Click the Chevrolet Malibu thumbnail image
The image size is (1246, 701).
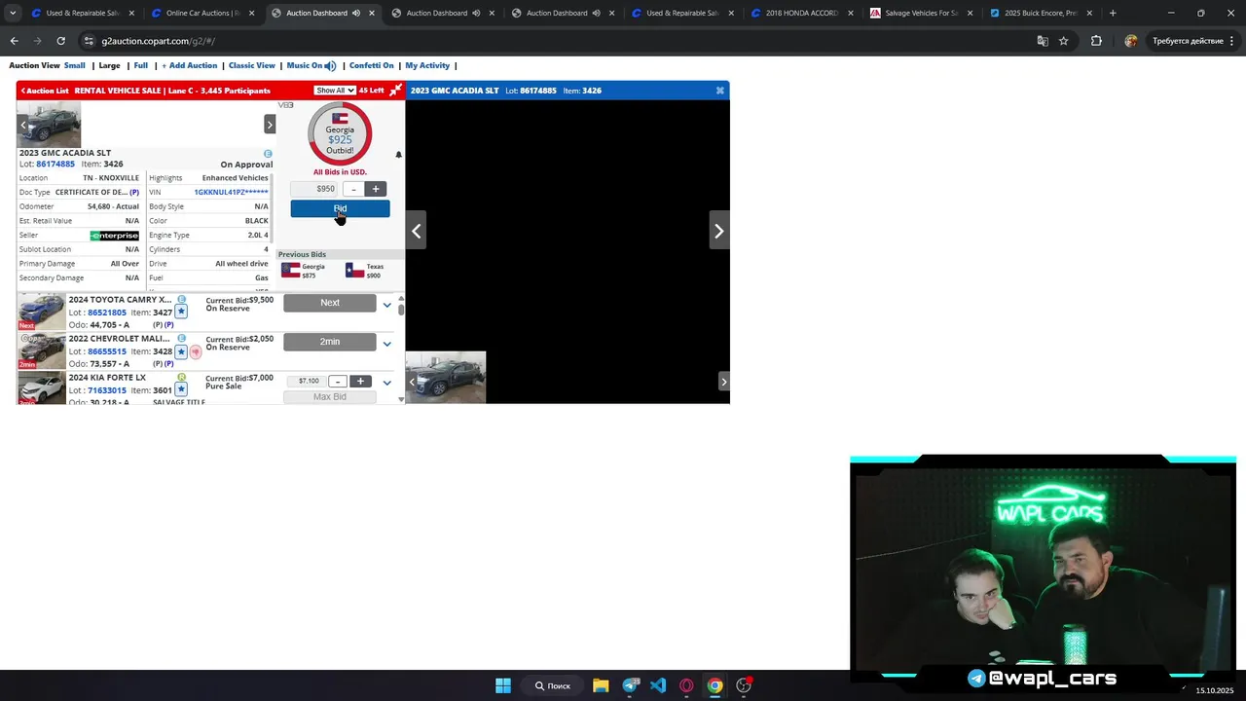(x=42, y=350)
